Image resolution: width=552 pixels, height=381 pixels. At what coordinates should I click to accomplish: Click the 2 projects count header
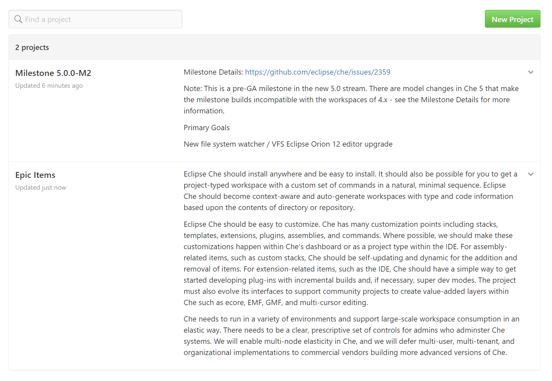(x=32, y=47)
